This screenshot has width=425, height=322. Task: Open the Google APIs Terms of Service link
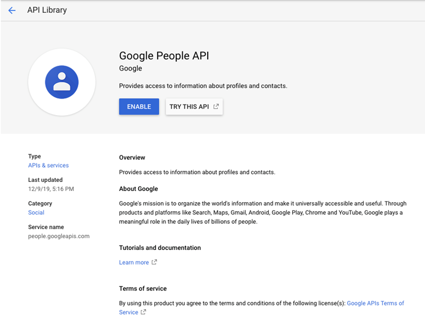[x=375, y=303]
